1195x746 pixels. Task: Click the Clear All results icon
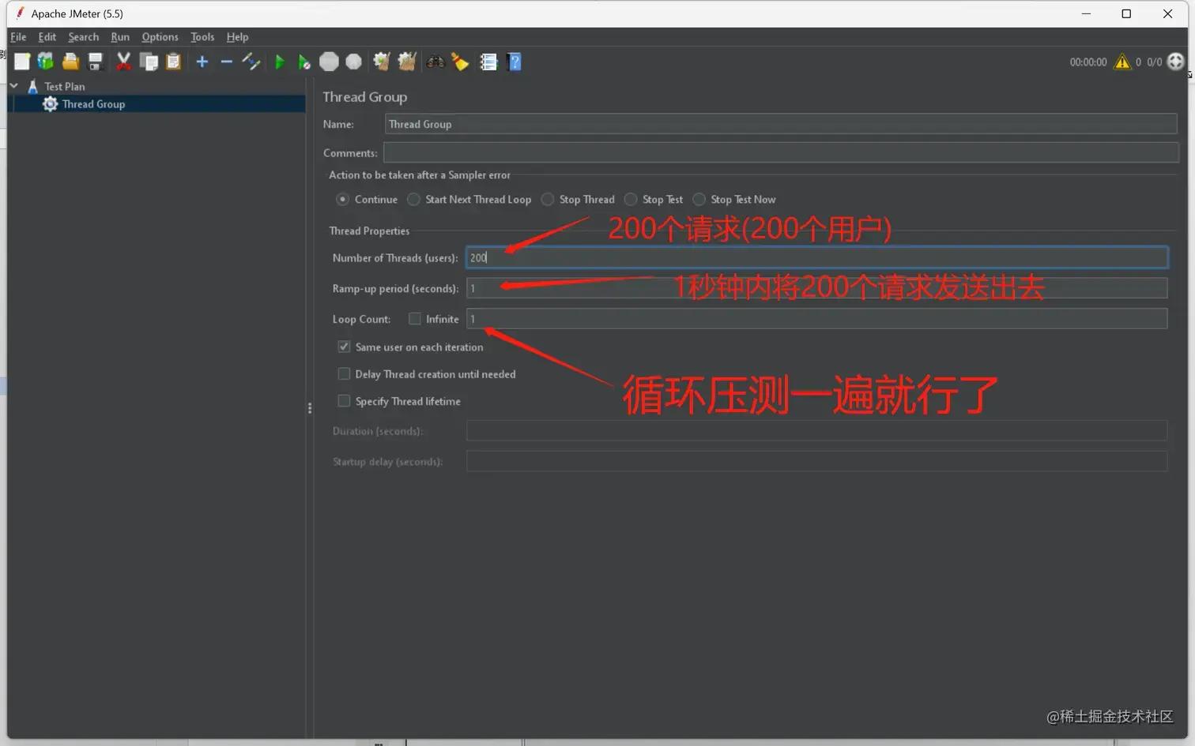[407, 62]
